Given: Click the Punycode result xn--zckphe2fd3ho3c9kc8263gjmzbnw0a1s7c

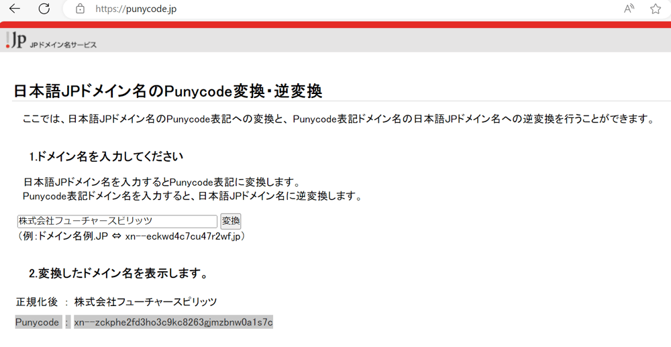Looking at the screenshot, I should click(x=173, y=322).
